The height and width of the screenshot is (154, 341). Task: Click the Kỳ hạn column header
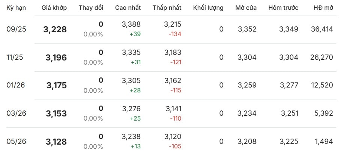16,8
